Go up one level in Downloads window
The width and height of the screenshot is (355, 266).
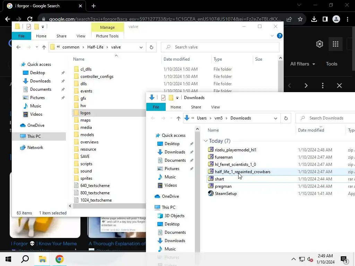click(179, 118)
